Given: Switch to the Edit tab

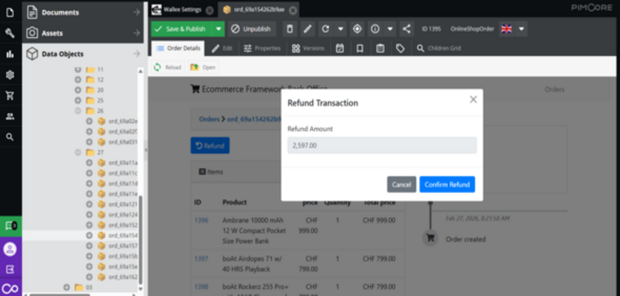Looking at the screenshot, I should click(x=222, y=48).
